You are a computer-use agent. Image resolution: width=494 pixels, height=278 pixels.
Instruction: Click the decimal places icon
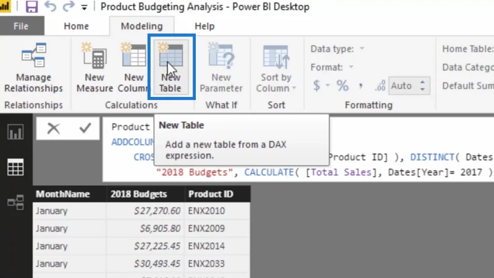(x=380, y=85)
